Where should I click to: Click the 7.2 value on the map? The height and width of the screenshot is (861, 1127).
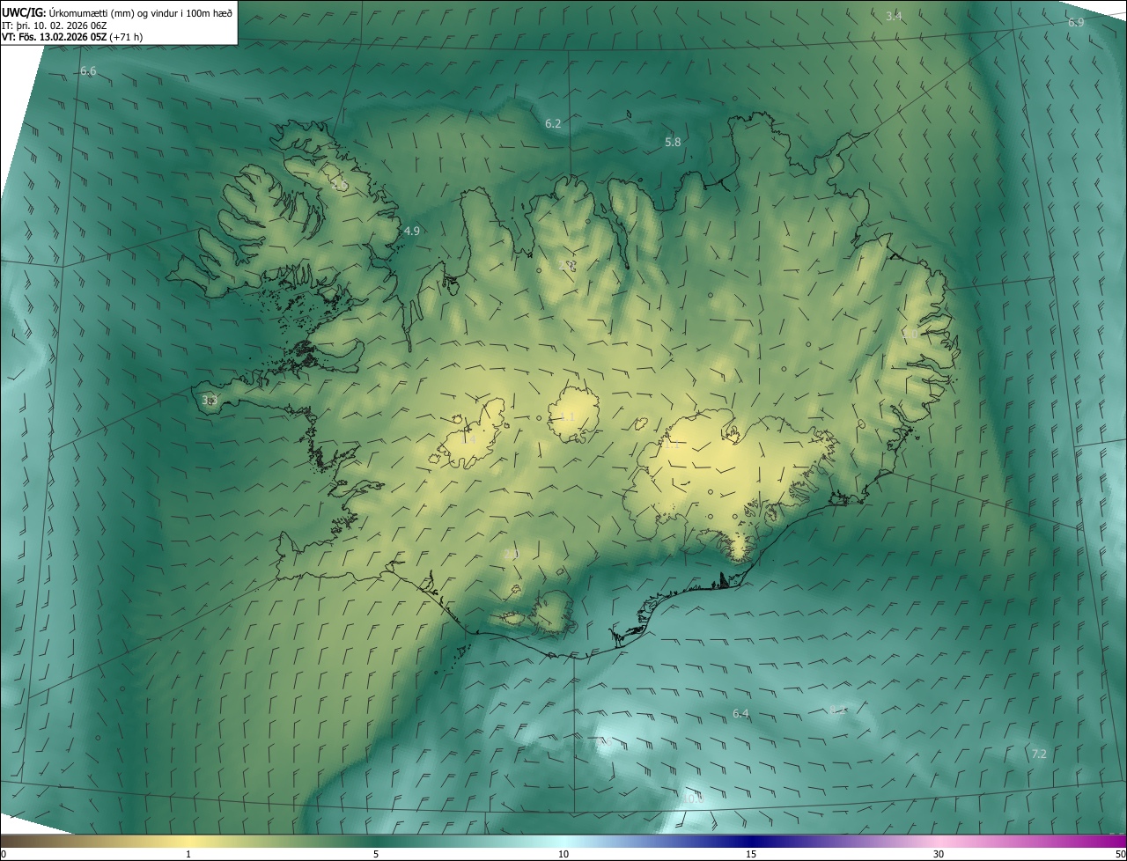pyautogui.click(x=1038, y=754)
